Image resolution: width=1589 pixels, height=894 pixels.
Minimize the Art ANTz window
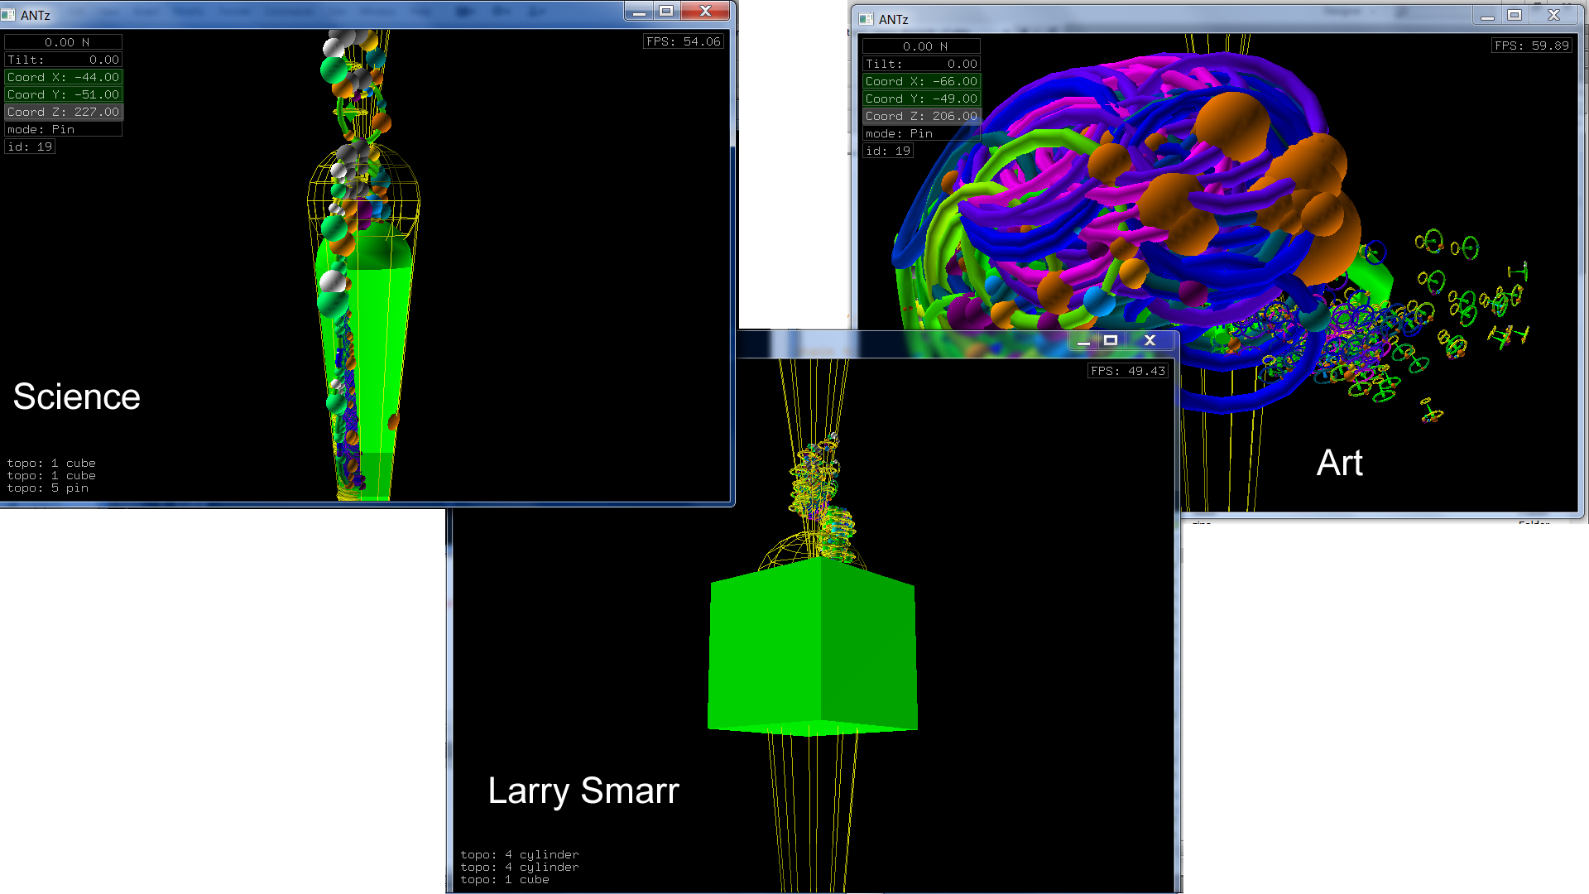pyautogui.click(x=1487, y=16)
